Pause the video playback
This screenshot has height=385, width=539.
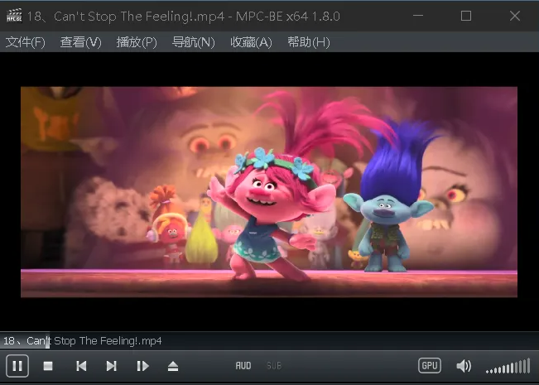tap(17, 365)
